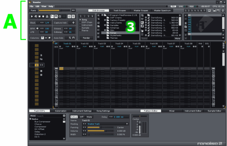Click the Octave stepper arrows
The height and width of the screenshot is (146, 227).
(x=66, y=28)
